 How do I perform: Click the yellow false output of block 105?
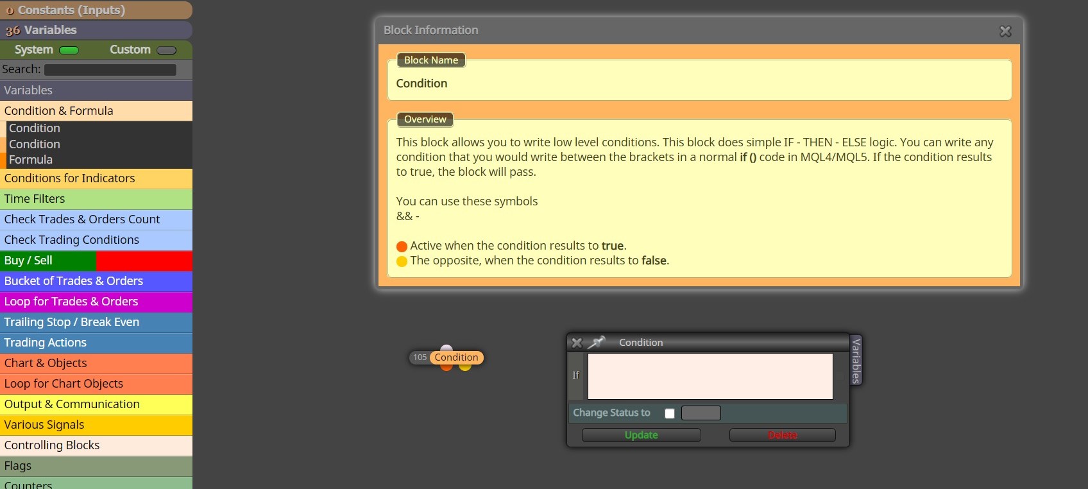465,367
